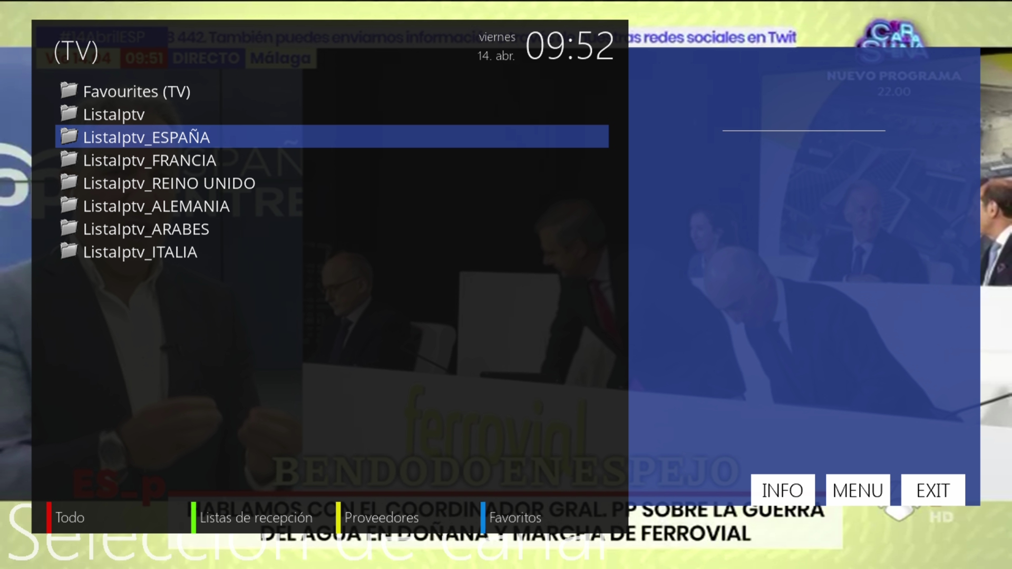1012x569 pixels.
Task: Select ListaIptv_REINO UNIDO in the list
Action: [x=169, y=183]
